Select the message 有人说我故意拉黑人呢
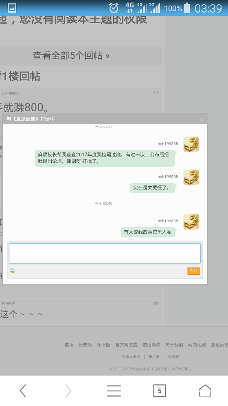This screenshot has width=228, height=406. point(148,232)
